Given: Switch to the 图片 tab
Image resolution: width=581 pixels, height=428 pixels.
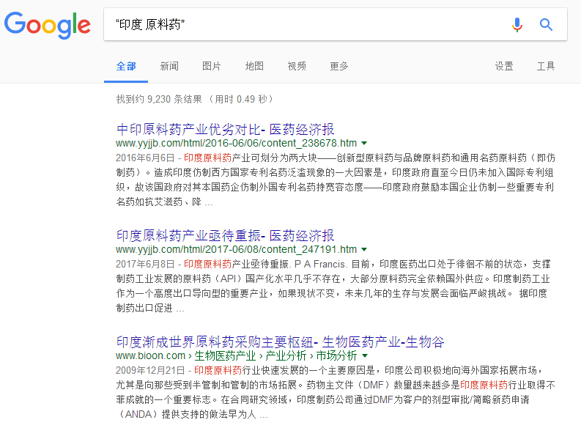Looking at the screenshot, I should tap(212, 66).
